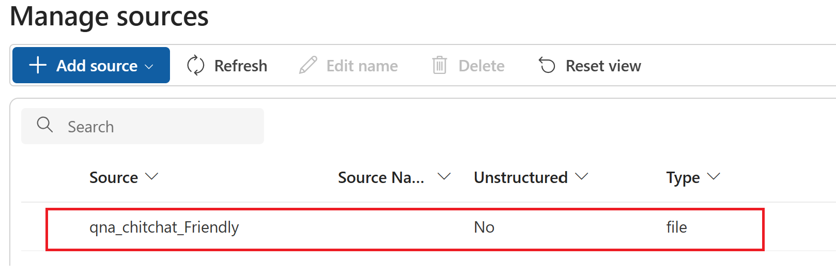Open the Type column chevron
Viewport: 836px width, 275px height.
coord(714,177)
